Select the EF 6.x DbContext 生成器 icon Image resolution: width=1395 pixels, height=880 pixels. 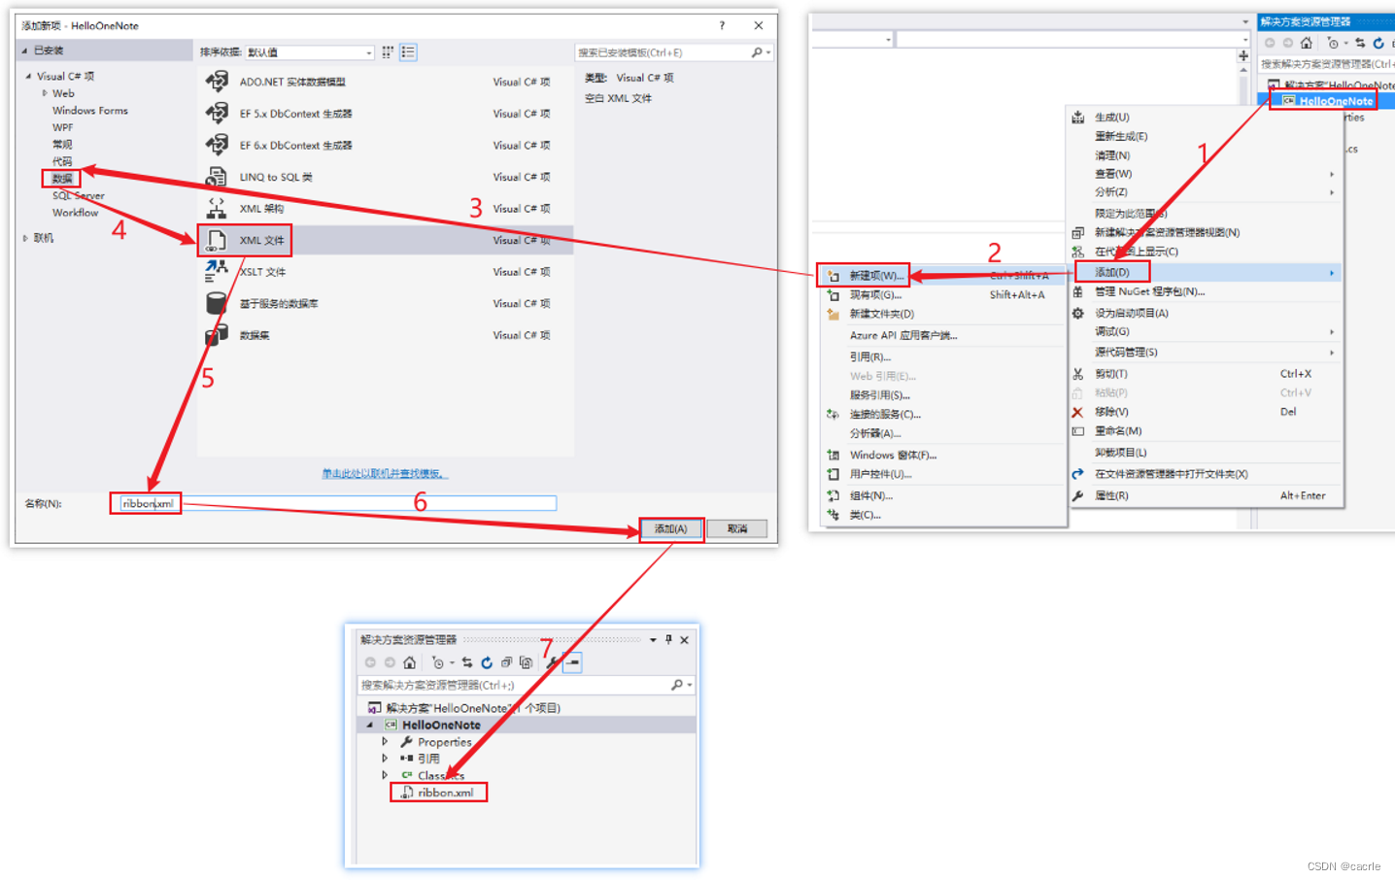(x=217, y=145)
